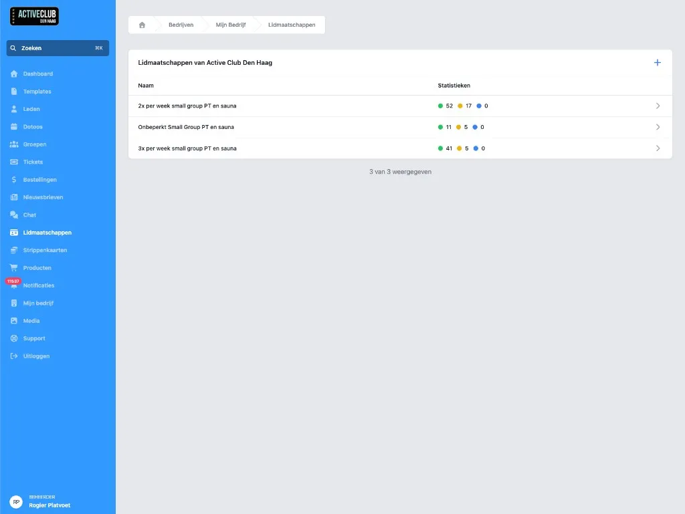The image size is (685, 514).
Task: Click the Support lifebuoy icon
Action: 14,338
